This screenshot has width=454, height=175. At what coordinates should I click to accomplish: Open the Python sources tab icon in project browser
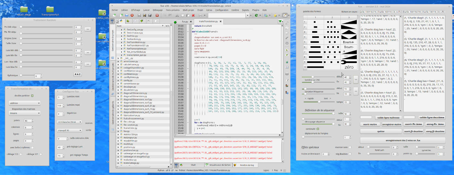[121, 21]
